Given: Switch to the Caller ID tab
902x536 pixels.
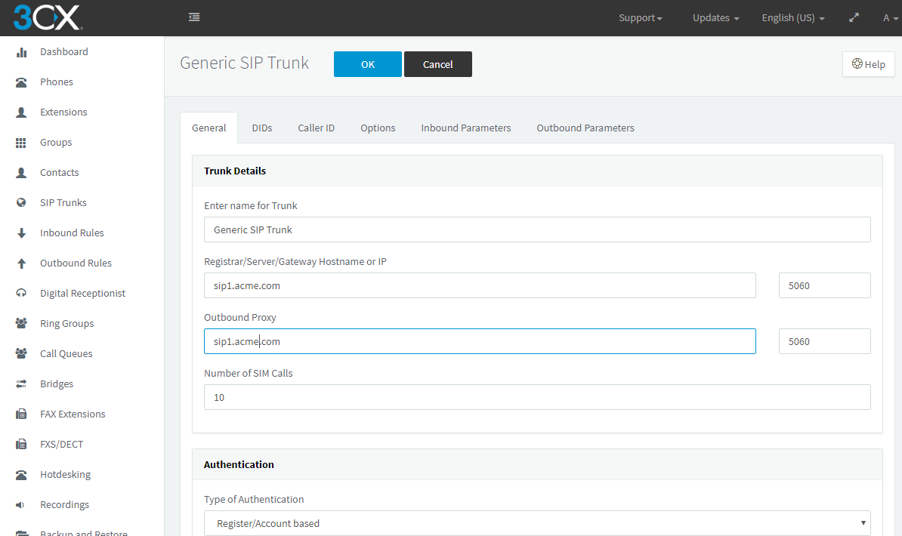Looking at the screenshot, I should (316, 128).
